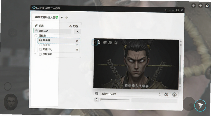Click the character avatar at the bottom left
This screenshot has width=211, height=116.
(x=11, y=102)
